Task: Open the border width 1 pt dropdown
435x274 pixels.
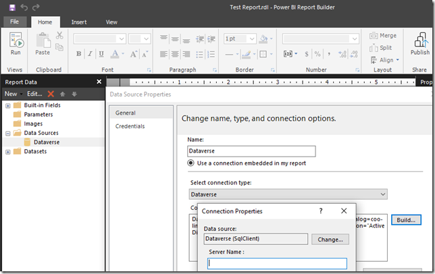Action: tap(252, 38)
